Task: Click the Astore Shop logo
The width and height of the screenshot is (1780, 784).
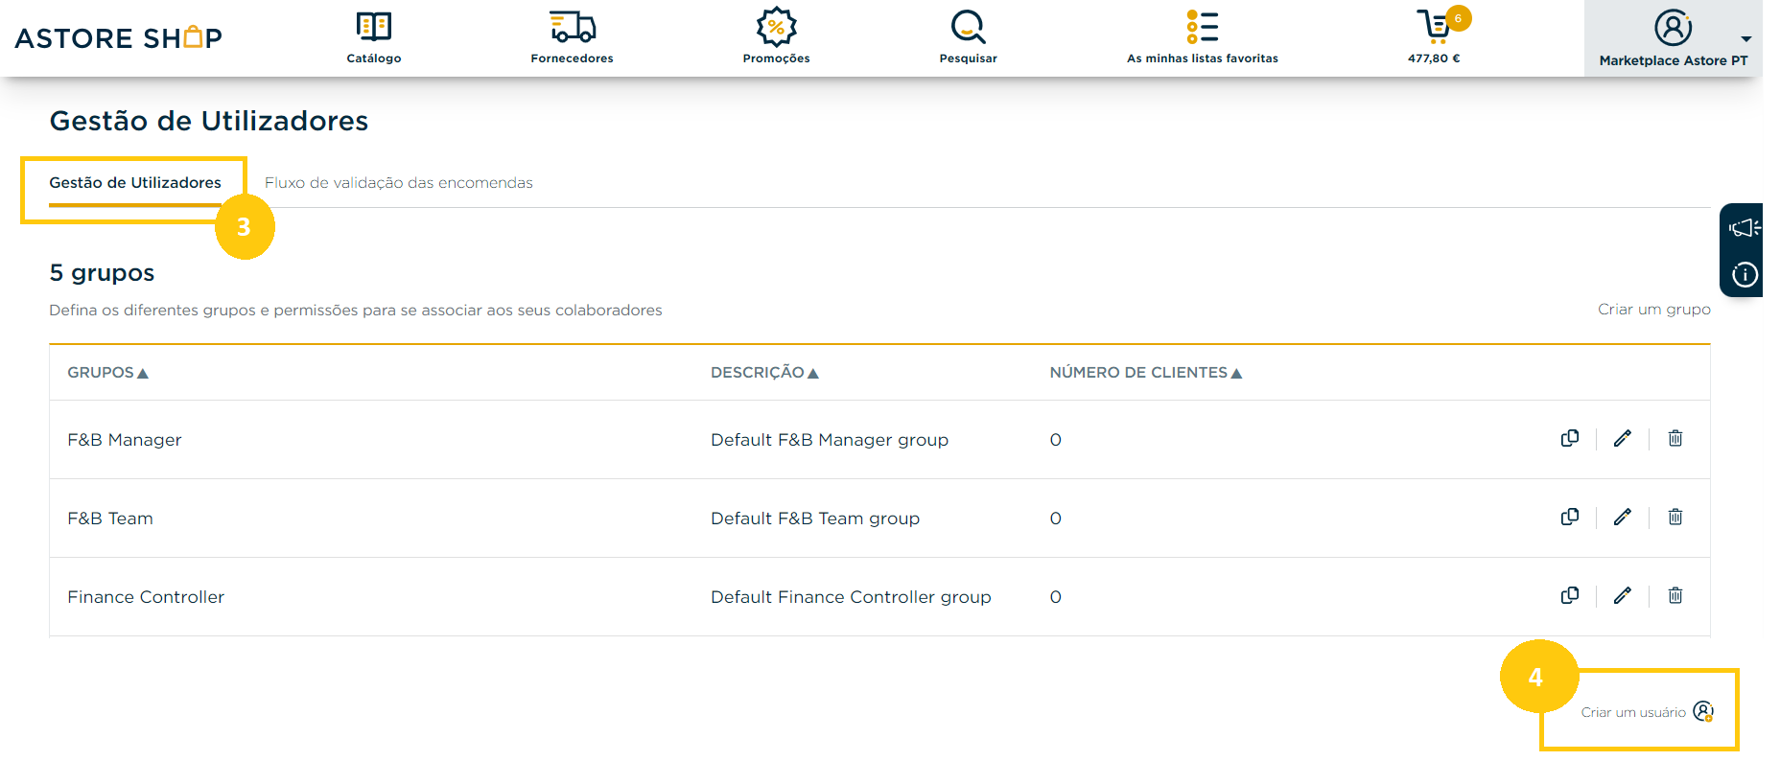Action: [x=119, y=37]
